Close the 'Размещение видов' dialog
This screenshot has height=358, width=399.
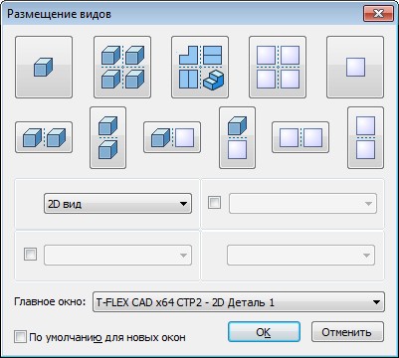tap(378, 14)
